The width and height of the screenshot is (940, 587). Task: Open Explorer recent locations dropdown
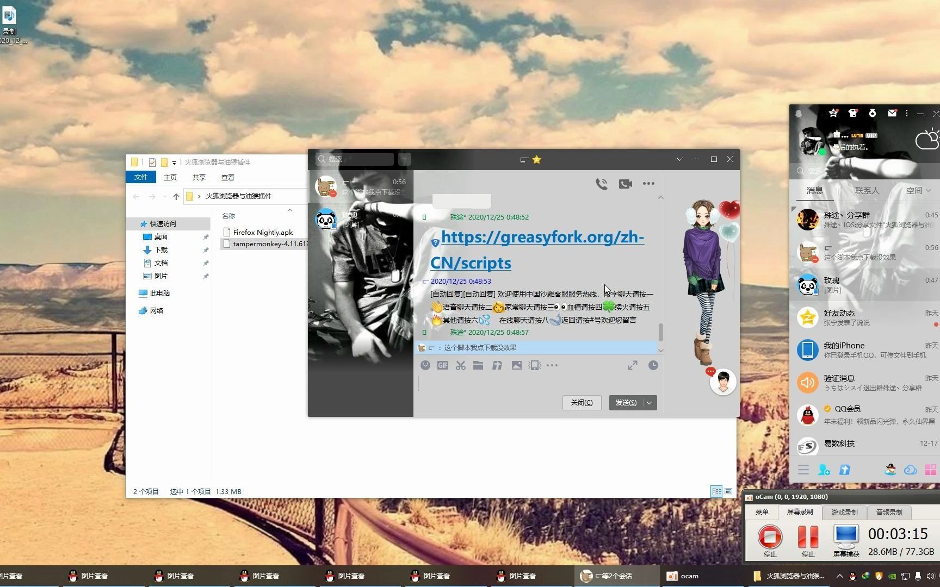coord(164,196)
